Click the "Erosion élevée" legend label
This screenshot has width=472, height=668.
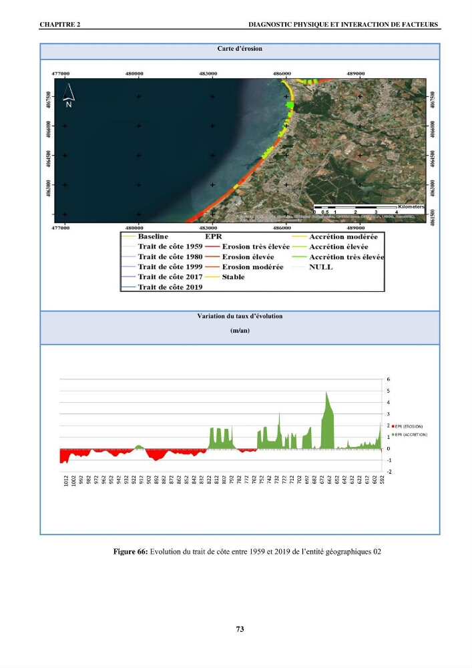pyautogui.click(x=248, y=257)
